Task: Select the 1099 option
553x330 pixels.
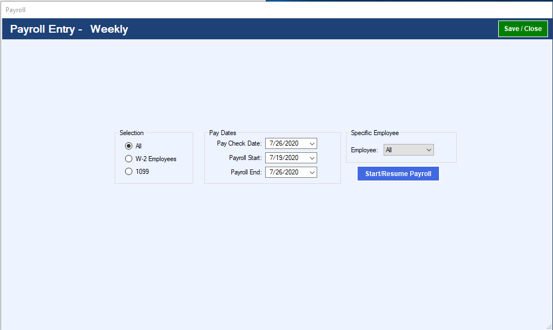Action: (128, 171)
